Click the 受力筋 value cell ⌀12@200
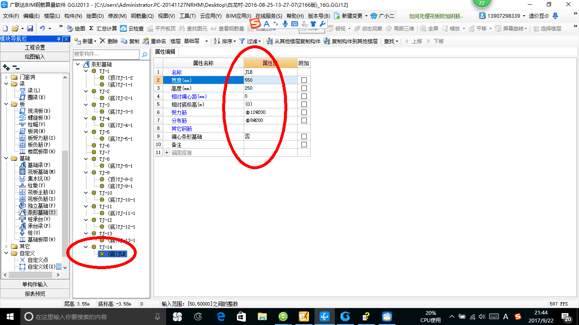Image resolution: width=579 pixels, height=325 pixels. tap(270, 113)
